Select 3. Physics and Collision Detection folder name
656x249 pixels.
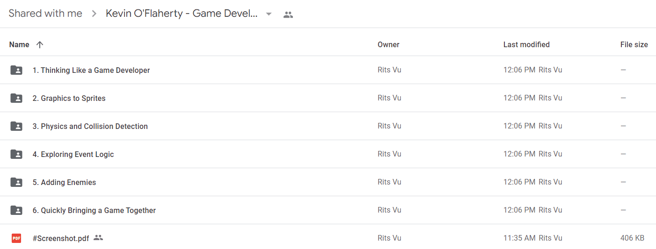pos(90,126)
